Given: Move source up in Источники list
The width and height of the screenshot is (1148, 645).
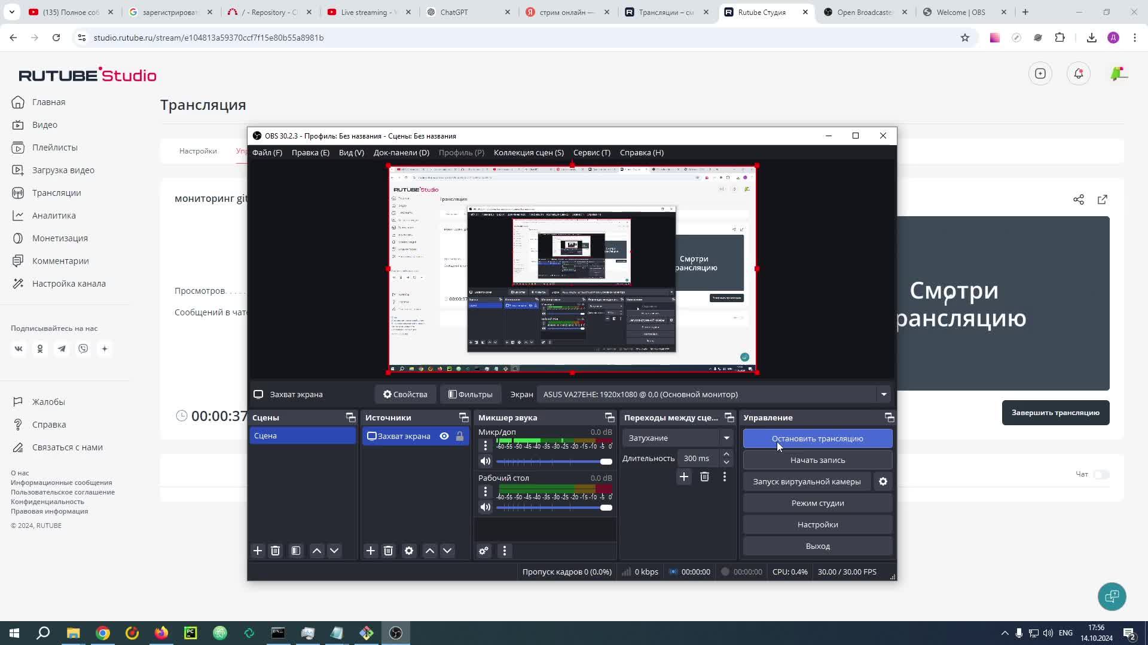Looking at the screenshot, I should [x=429, y=551].
